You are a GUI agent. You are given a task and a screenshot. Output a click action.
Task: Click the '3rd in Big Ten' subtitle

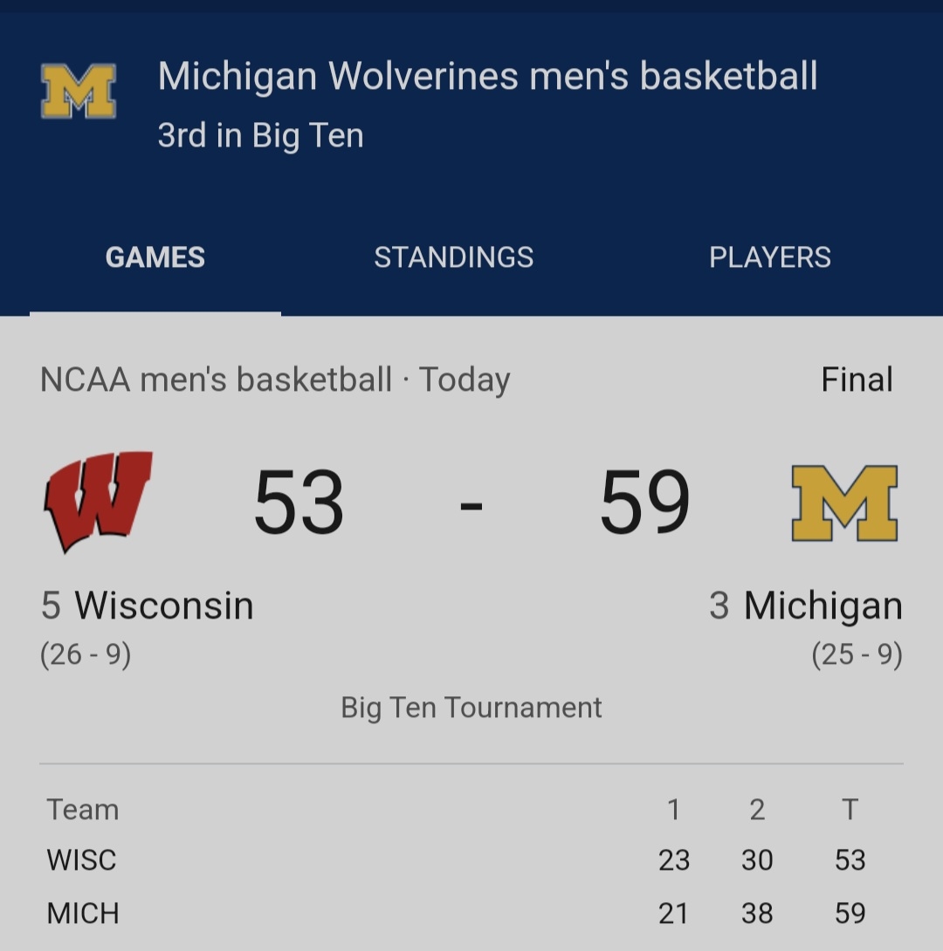pos(260,135)
